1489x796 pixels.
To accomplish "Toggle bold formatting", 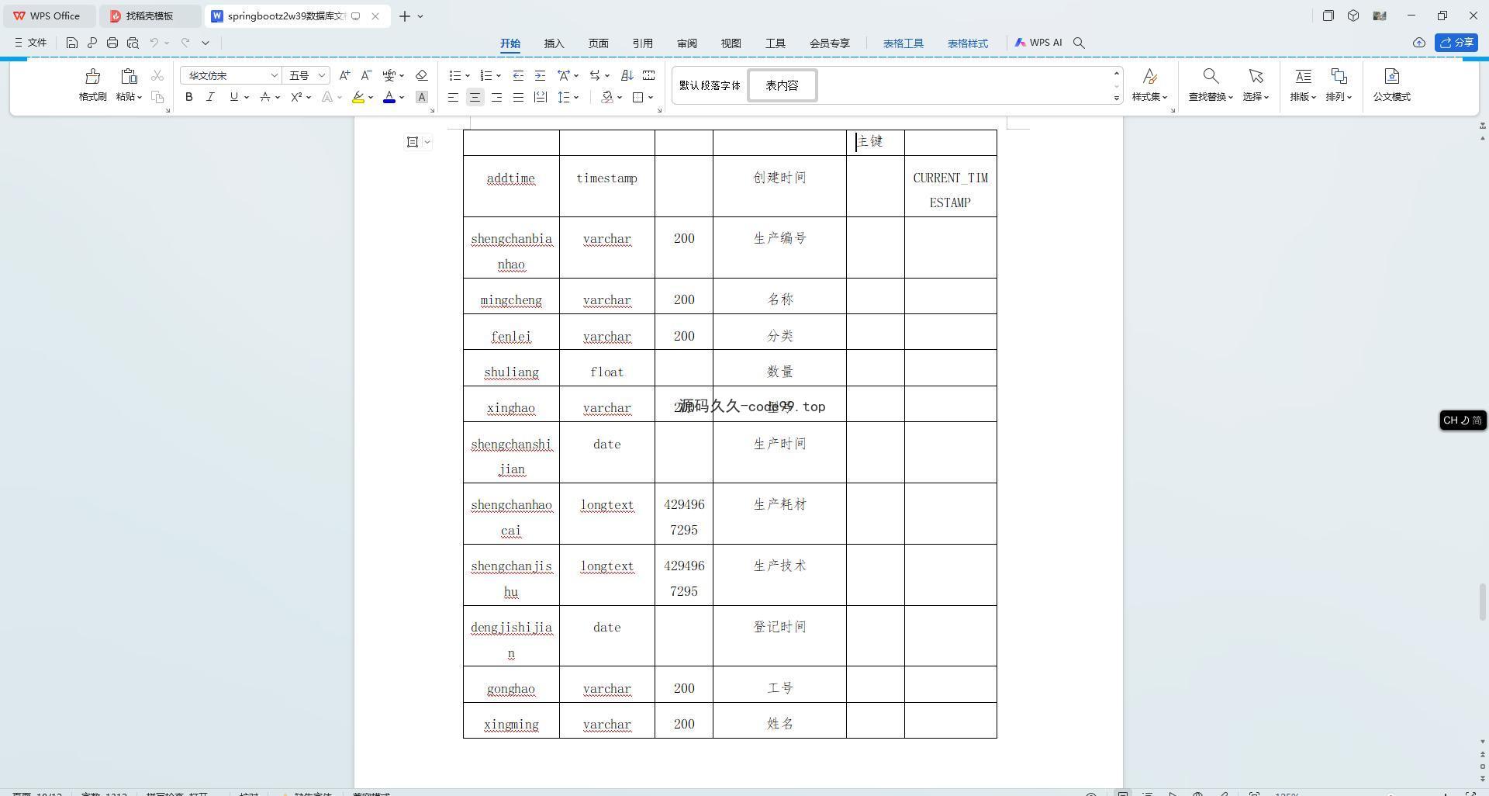I will 188,97.
